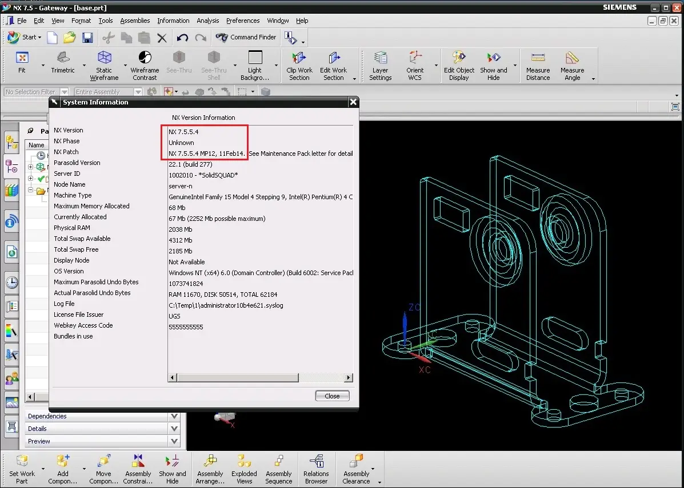Open Exploded Views
The height and width of the screenshot is (488, 684).
point(245,469)
